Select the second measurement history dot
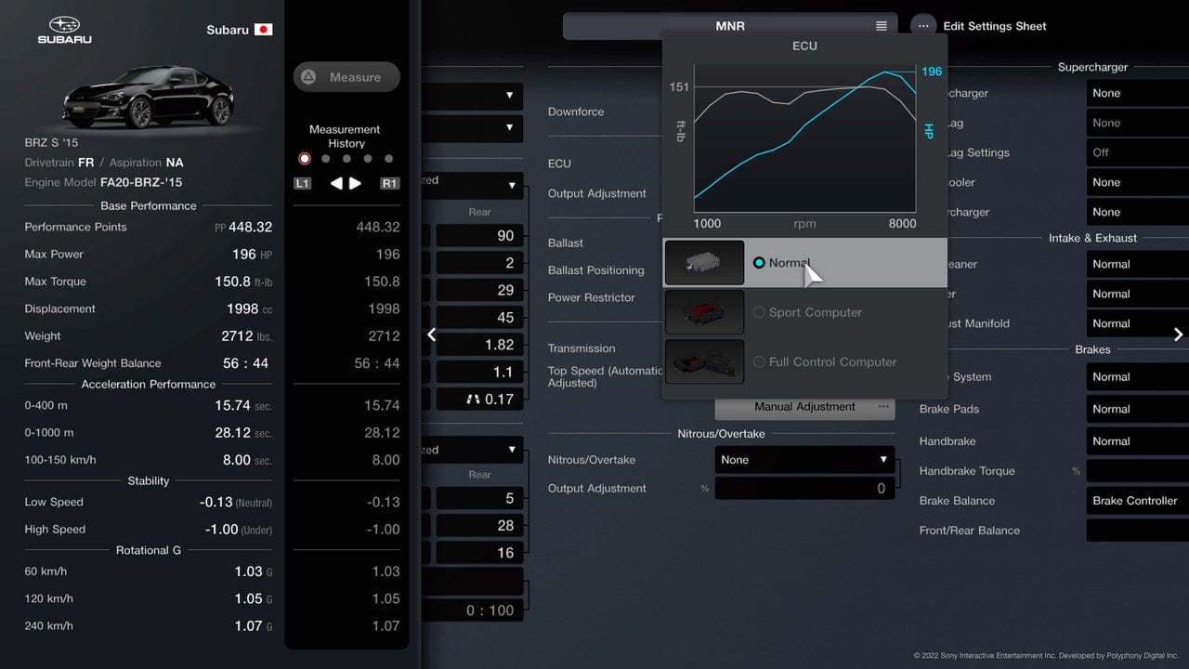The image size is (1189, 669). click(x=325, y=159)
